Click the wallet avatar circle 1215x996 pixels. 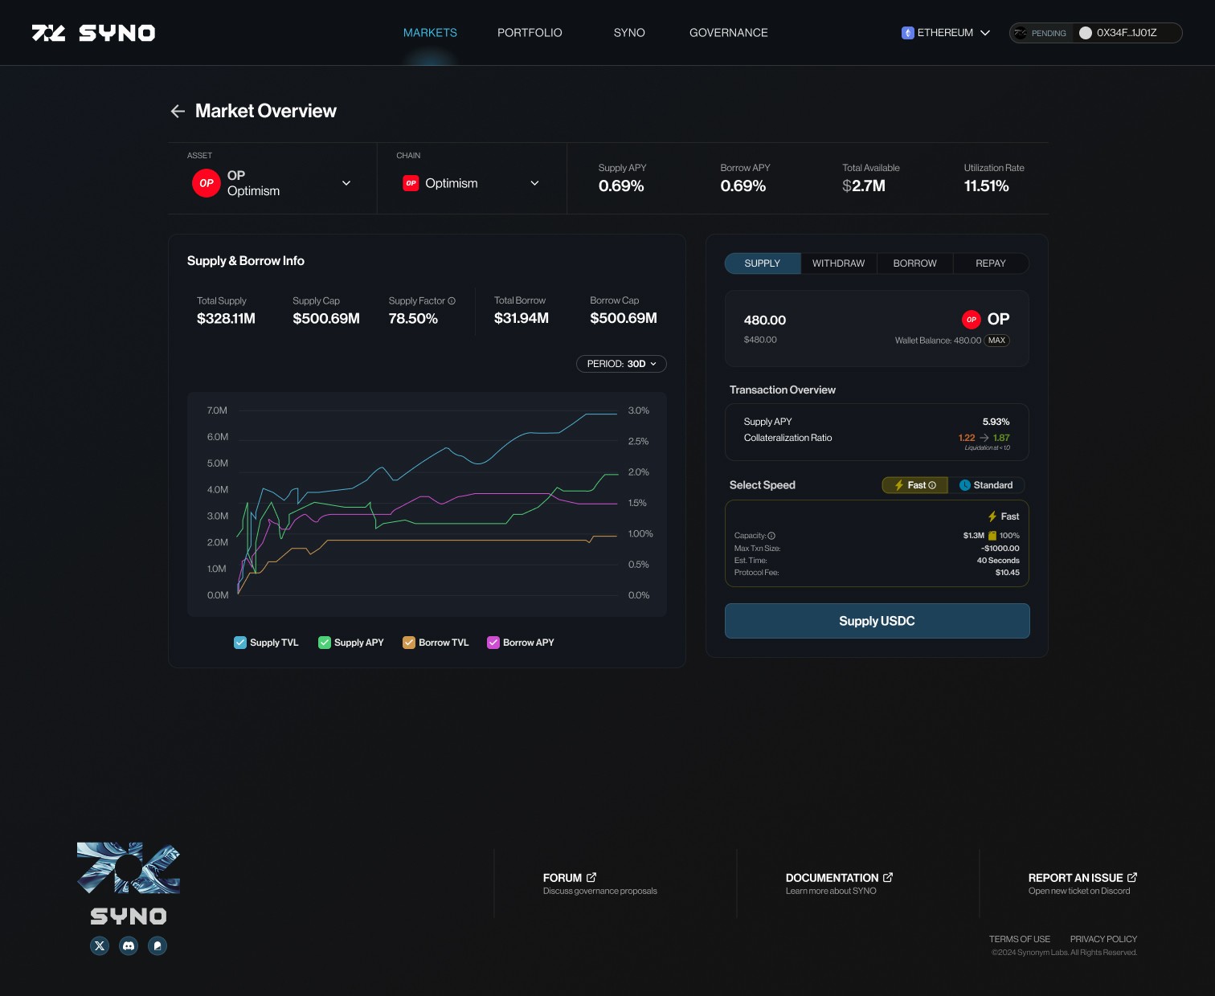(x=1086, y=33)
